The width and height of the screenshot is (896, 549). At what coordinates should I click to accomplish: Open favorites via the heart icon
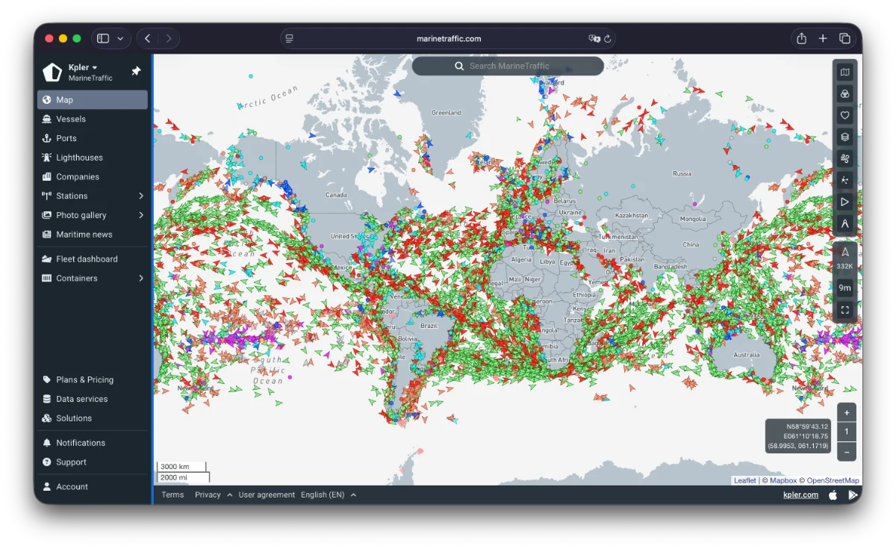point(844,115)
